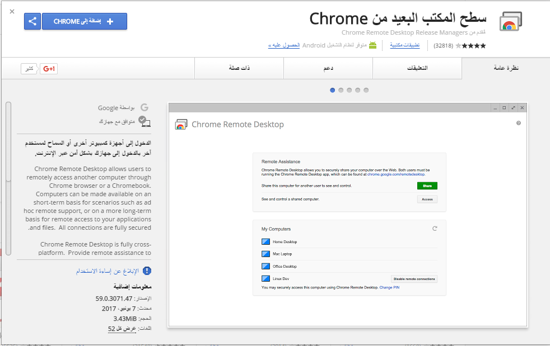Image resolution: width=550 pixels, height=346 pixels.
Task: Click the refresh icon next to My Computers
Action: pos(435,229)
